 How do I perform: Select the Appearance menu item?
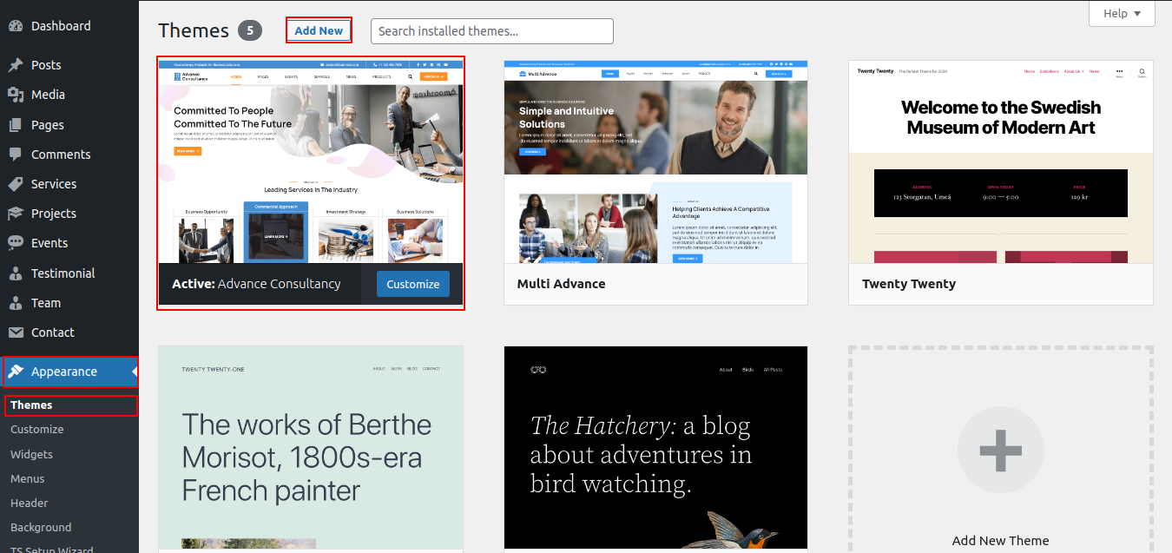(69, 372)
